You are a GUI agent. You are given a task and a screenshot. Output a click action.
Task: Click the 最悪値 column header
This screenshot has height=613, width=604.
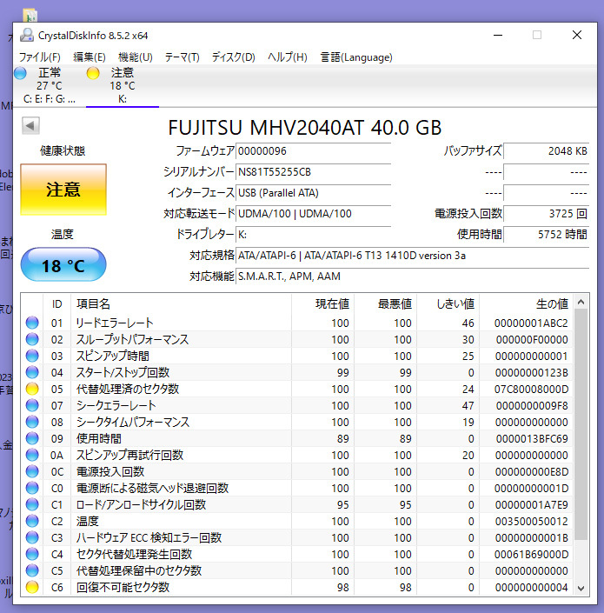coord(386,303)
